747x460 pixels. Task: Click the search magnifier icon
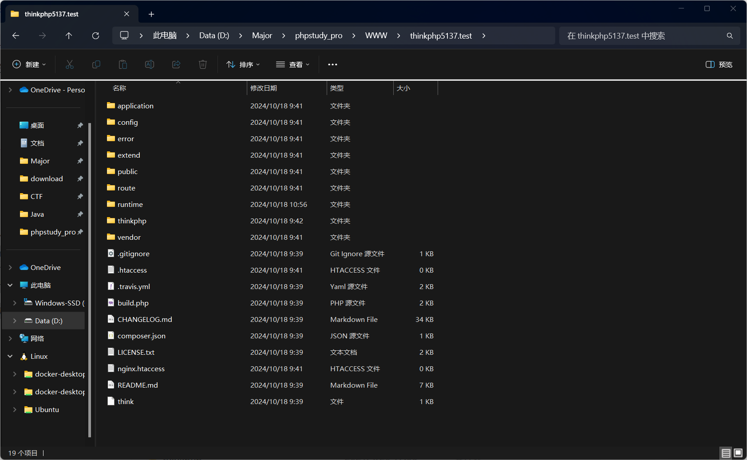pyautogui.click(x=730, y=36)
